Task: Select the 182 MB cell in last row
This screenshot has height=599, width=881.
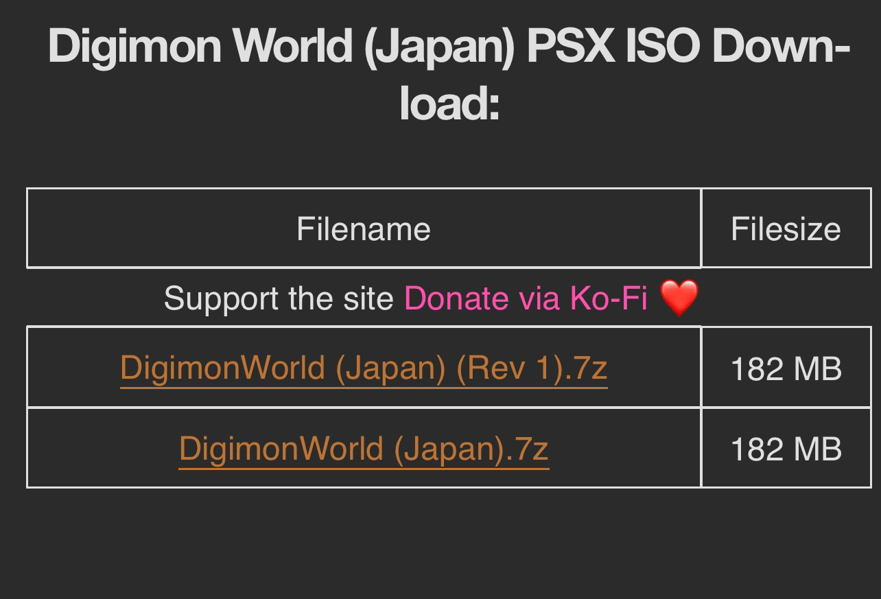Action: [x=786, y=448]
